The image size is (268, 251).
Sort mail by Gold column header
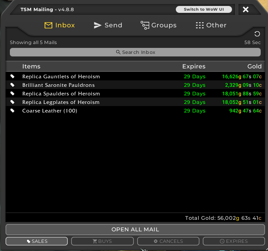(254, 66)
